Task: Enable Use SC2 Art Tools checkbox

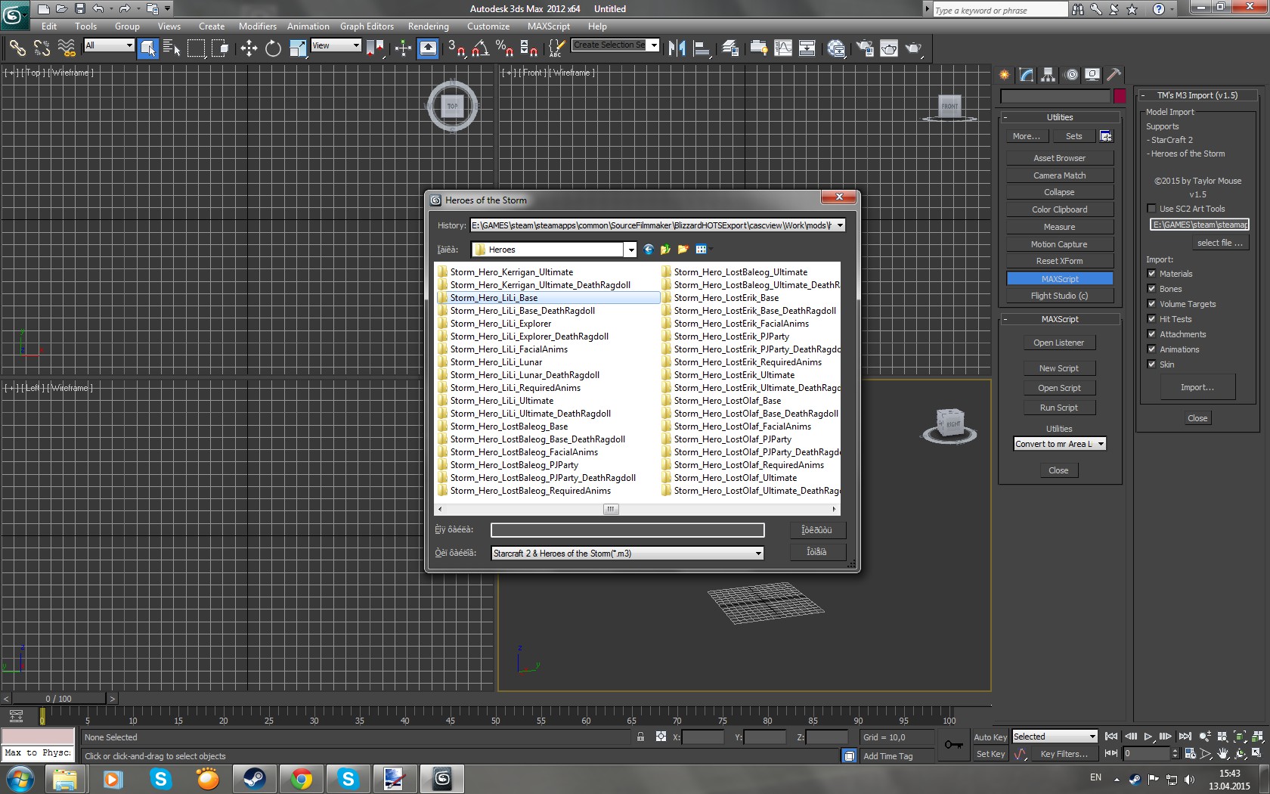Action: 1151,209
